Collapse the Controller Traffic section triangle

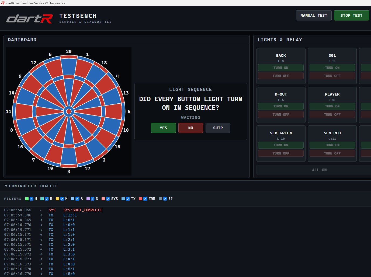(6, 186)
